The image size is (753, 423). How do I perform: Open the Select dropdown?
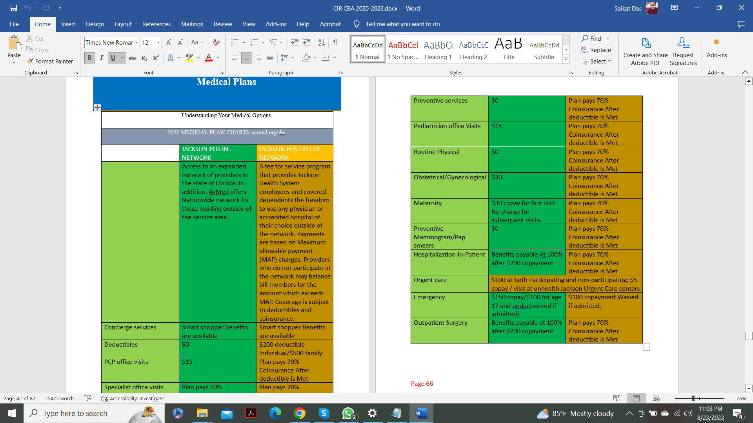pos(597,61)
